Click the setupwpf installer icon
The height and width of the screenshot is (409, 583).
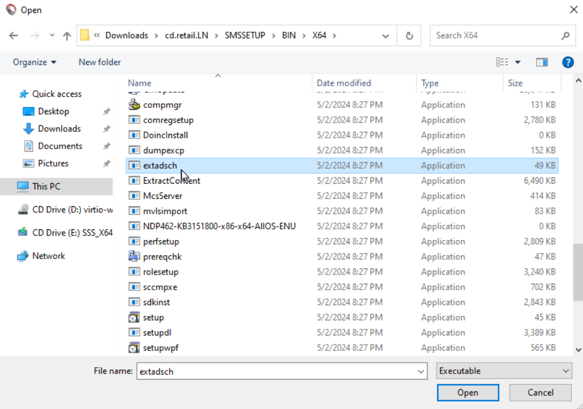point(134,348)
